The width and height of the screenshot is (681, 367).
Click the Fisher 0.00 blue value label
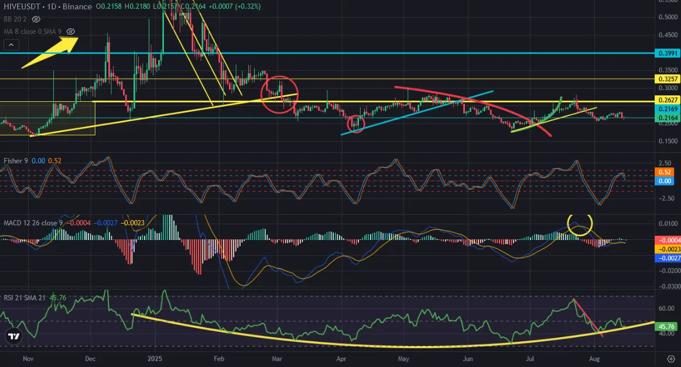[665, 181]
